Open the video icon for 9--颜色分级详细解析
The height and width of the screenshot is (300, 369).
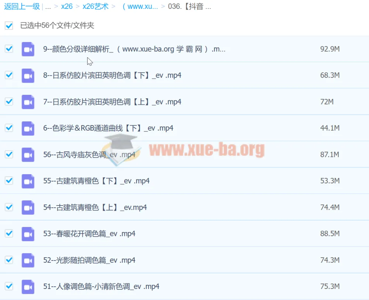tap(28, 49)
